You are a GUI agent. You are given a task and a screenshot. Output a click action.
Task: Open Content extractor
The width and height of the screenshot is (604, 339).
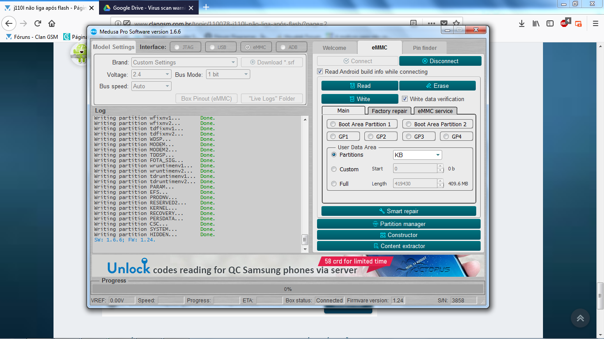pyautogui.click(x=399, y=246)
